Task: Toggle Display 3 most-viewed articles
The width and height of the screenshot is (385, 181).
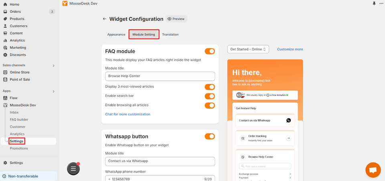Action: click(x=210, y=87)
